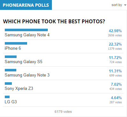Open the PHONEARENA POLLS header tab
The image size is (127, 117).
coord(26,5)
